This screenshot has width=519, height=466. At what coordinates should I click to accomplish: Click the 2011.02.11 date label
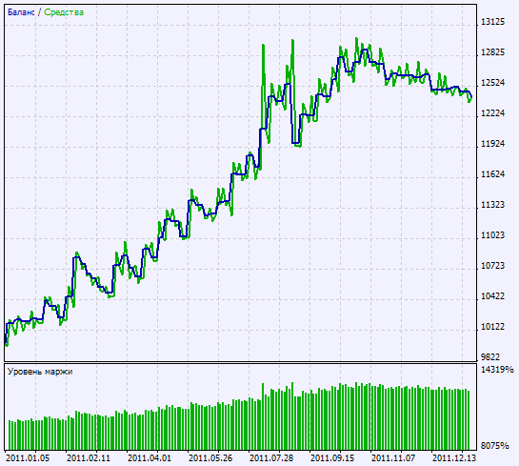tap(89, 458)
